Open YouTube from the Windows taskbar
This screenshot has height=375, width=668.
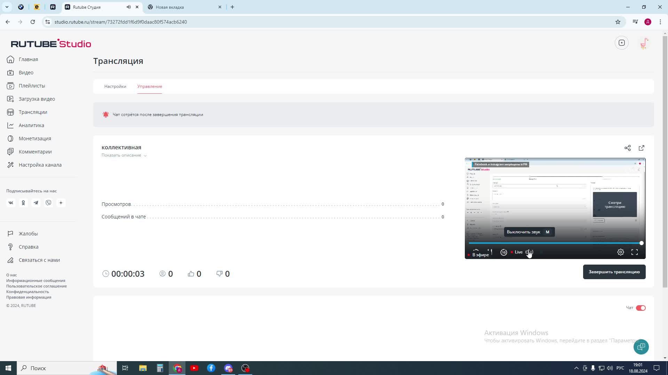(x=194, y=368)
